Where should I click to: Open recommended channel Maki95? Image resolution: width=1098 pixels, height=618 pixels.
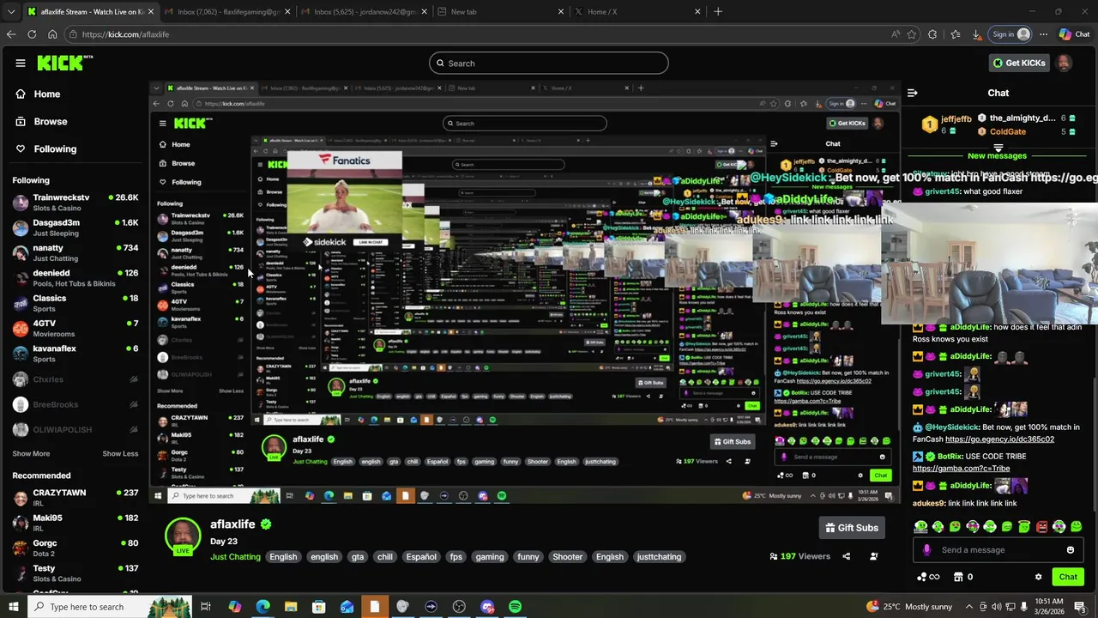pos(74,522)
